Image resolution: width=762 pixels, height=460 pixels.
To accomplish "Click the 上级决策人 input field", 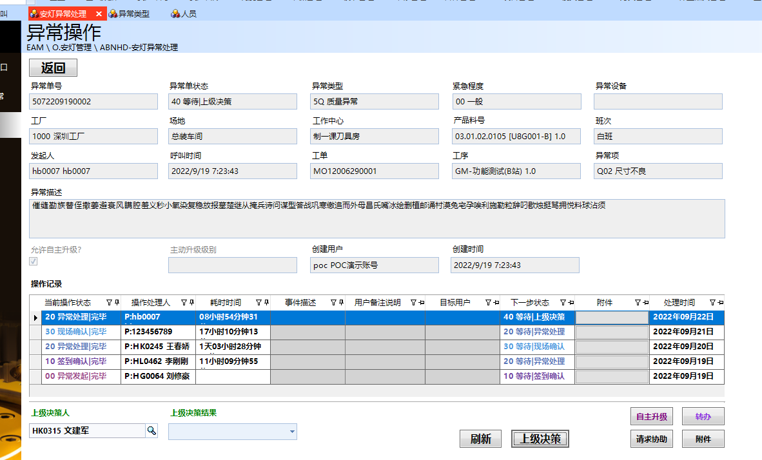I will (88, 431).
